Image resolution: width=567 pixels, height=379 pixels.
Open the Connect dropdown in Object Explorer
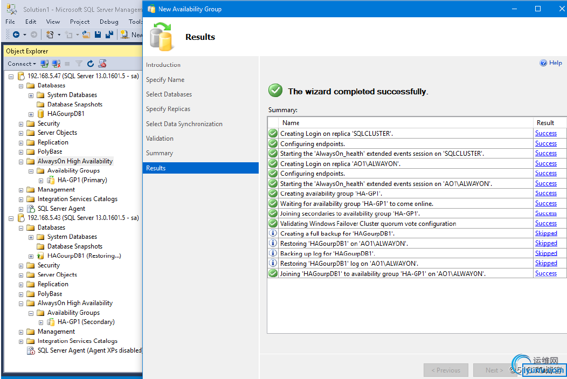click(22, 64)
